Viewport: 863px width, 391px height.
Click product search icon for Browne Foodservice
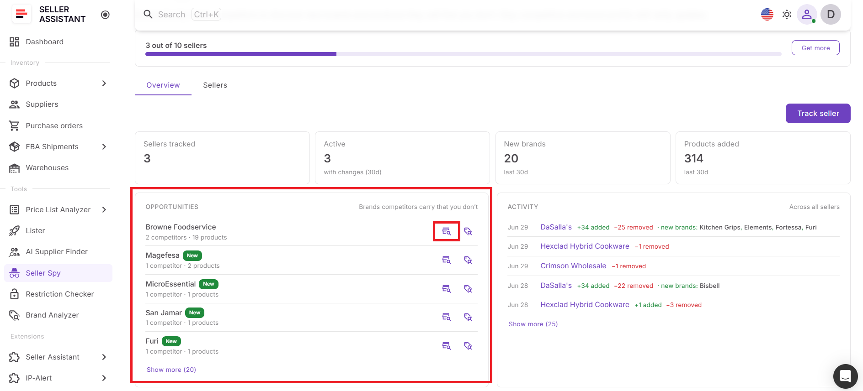[x=447, y=231]
